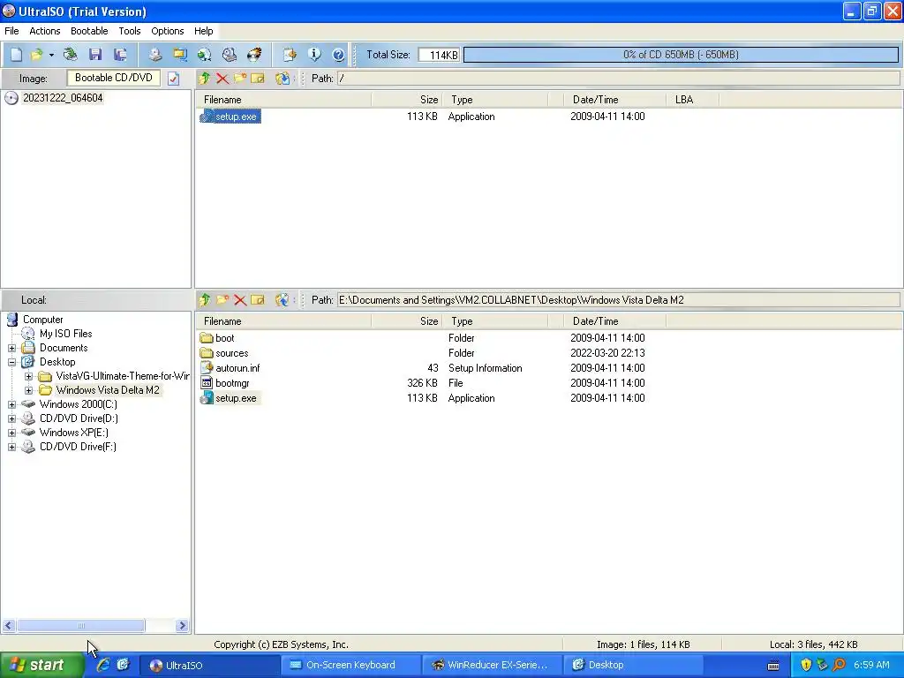Click the blue Info bubble toolbar icon

coord(314,55)
